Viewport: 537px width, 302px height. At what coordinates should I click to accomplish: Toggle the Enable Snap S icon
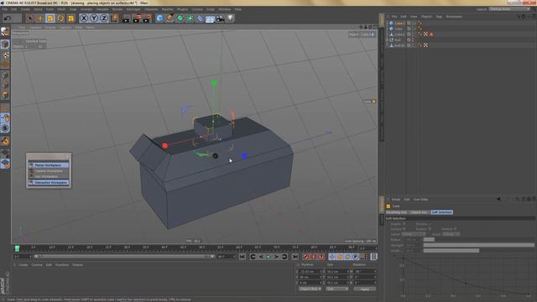pyautogui.click(x=5, y=128)
